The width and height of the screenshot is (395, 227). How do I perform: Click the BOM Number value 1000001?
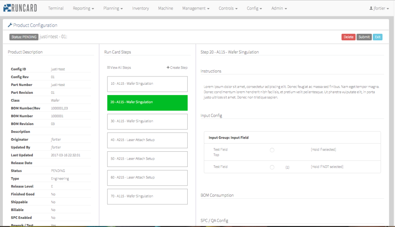coord(57,116)
